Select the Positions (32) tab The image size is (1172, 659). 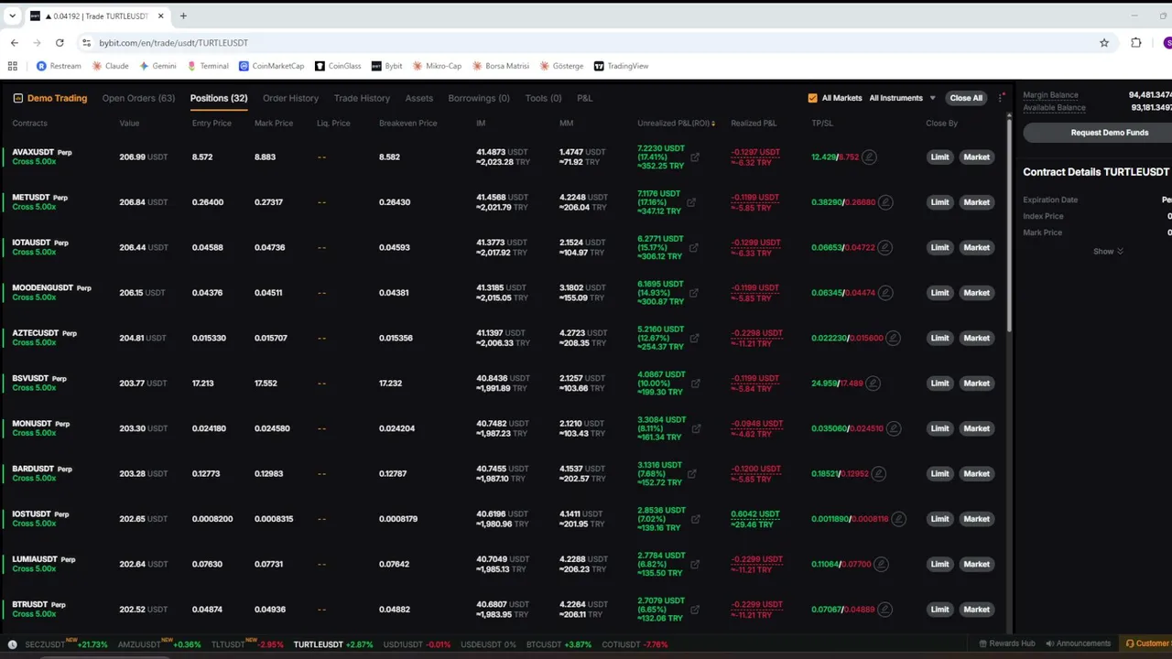[219, 98]
